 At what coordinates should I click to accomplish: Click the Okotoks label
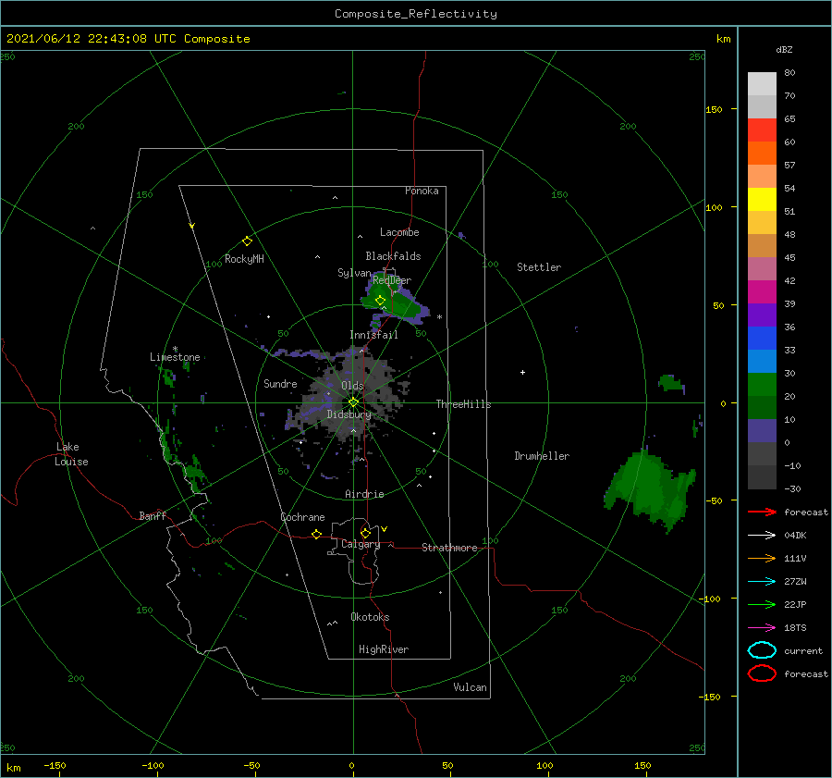tap(370, 617)
